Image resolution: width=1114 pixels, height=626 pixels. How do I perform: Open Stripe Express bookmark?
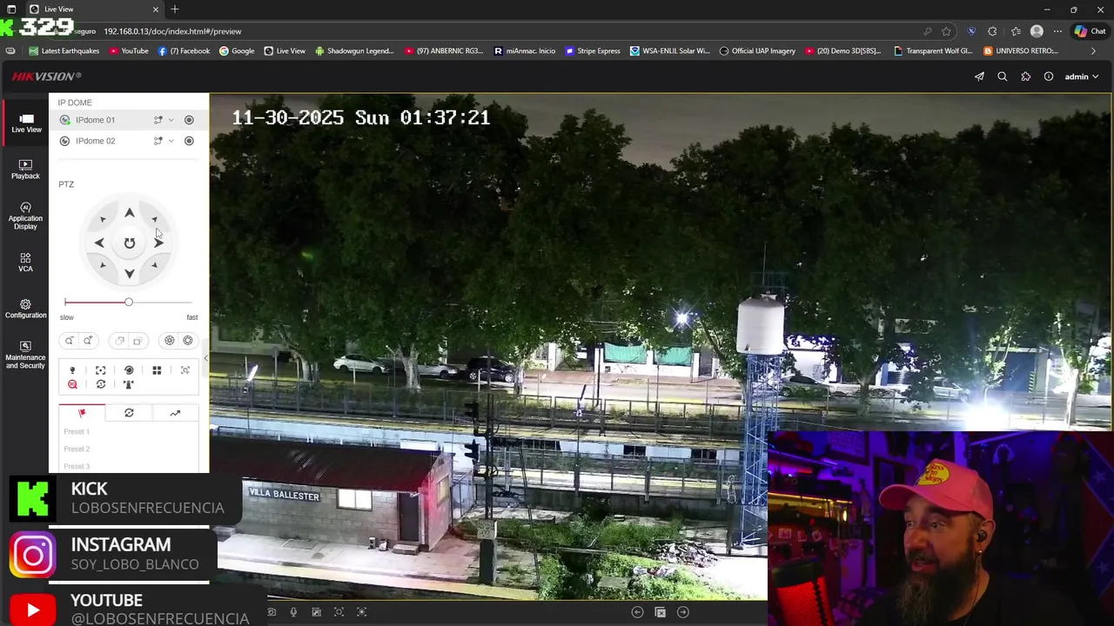tap(592, 51)
